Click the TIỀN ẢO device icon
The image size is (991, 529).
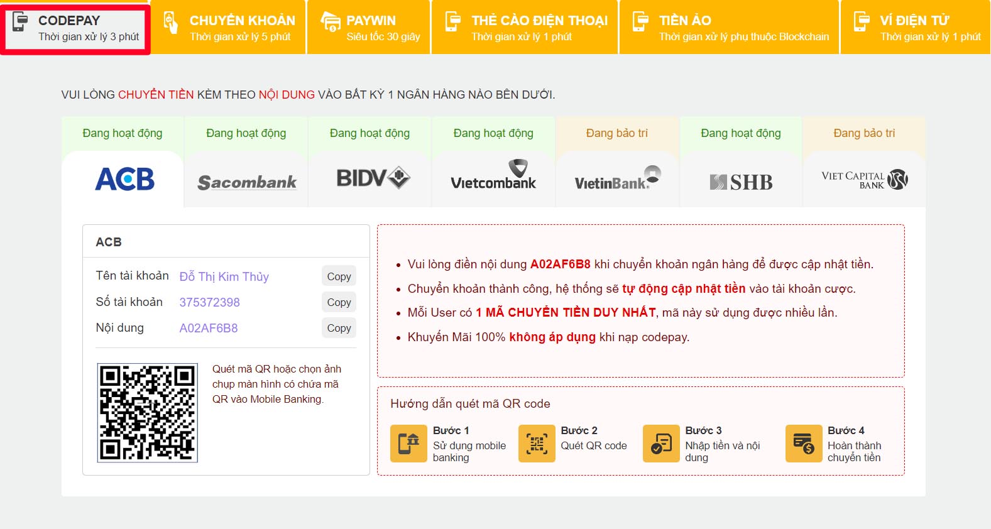(640, 22)
